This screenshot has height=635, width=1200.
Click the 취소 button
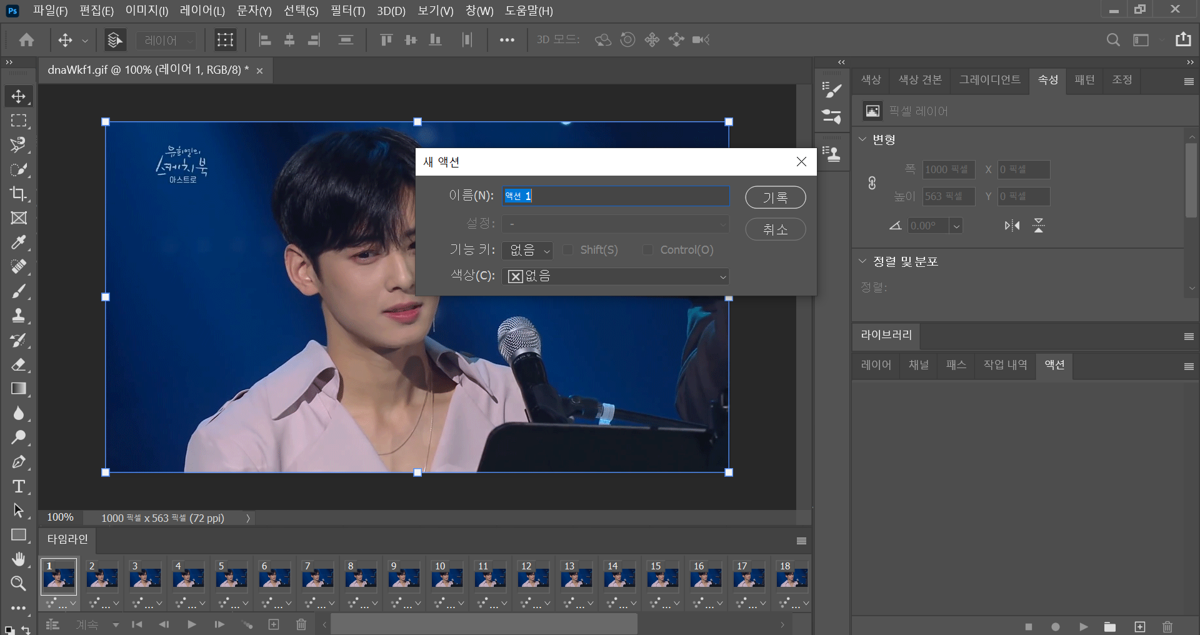coord(775,229)
